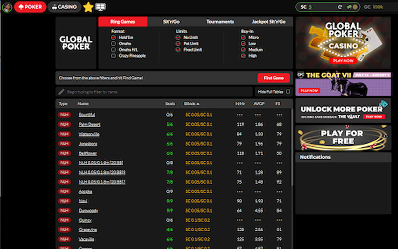Toggle the Fixed Limit checkbox
The height and width of the screenshot is (249, 398).
(178, 50)
